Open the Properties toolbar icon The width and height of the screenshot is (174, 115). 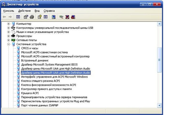coord(26,17)
